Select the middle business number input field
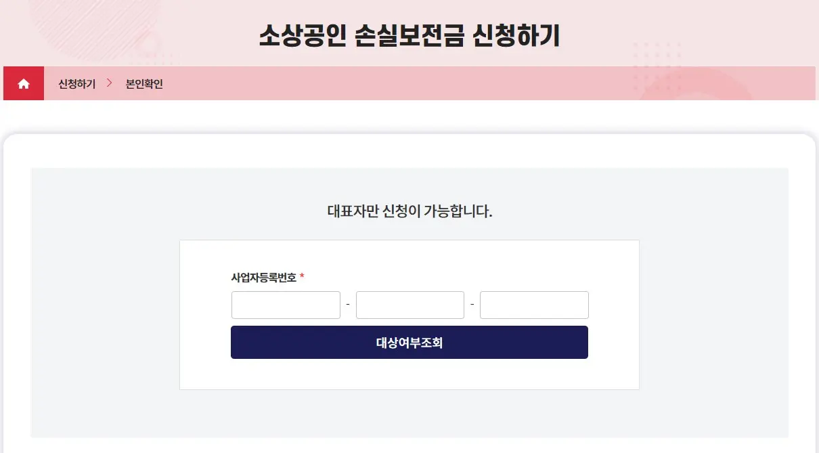This screenshot has height=453, width=819. click(x=409, y=305)
